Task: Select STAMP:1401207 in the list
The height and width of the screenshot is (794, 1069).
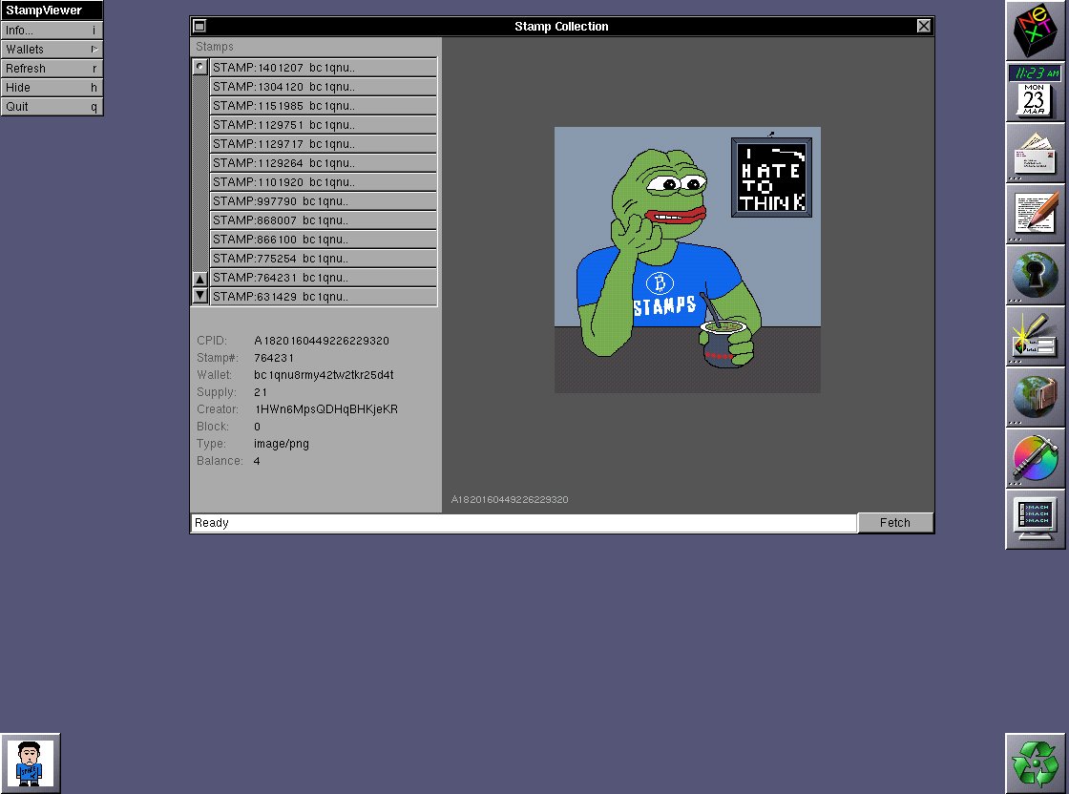Action: [324, 68]
